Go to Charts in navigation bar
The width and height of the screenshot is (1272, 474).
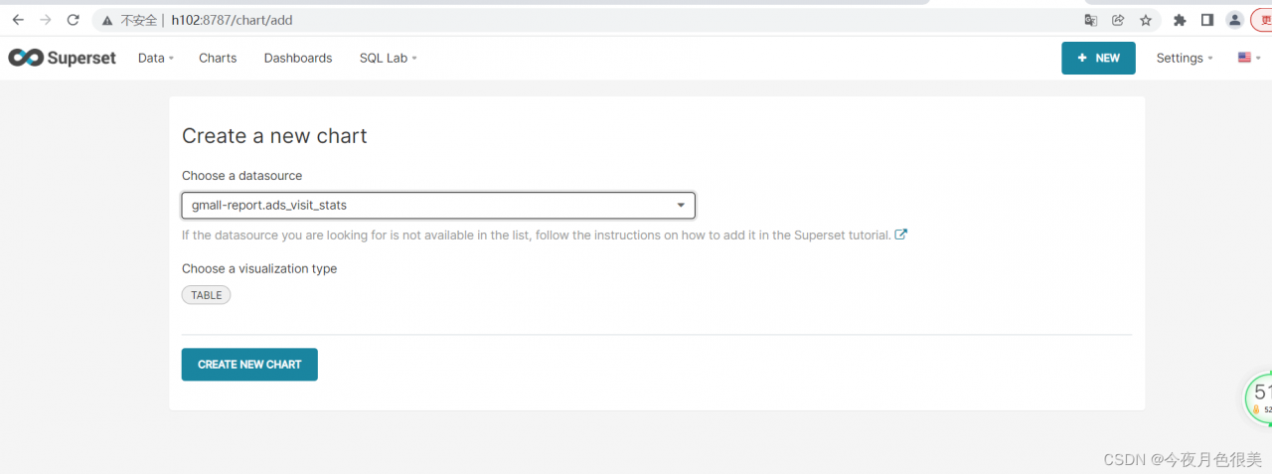coord(218,58)
